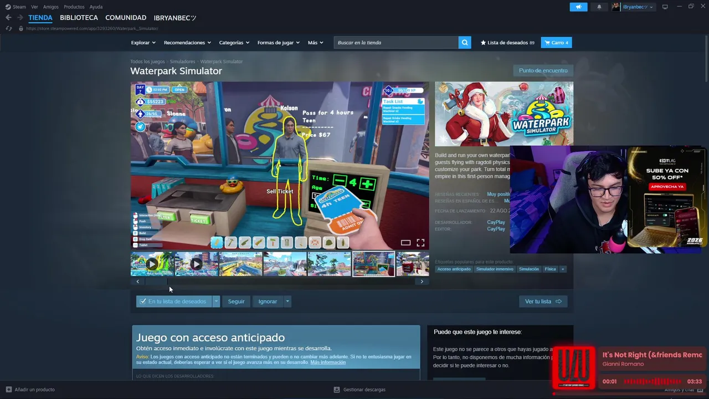The image size is (709, 399).
Task: Expand the Categorías menu
Action: tap(234, 43)
